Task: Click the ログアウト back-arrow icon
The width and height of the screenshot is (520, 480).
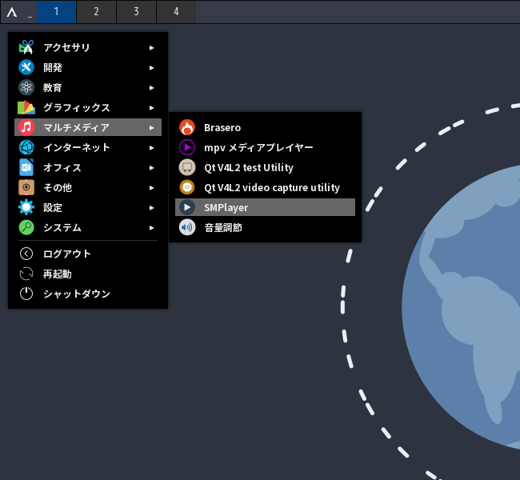Action: pyautogui.click(x=26, y=254)
